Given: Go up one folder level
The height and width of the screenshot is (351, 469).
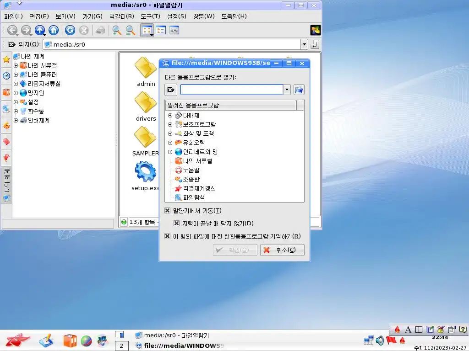Looking at the screenshot, I should 40,30.
